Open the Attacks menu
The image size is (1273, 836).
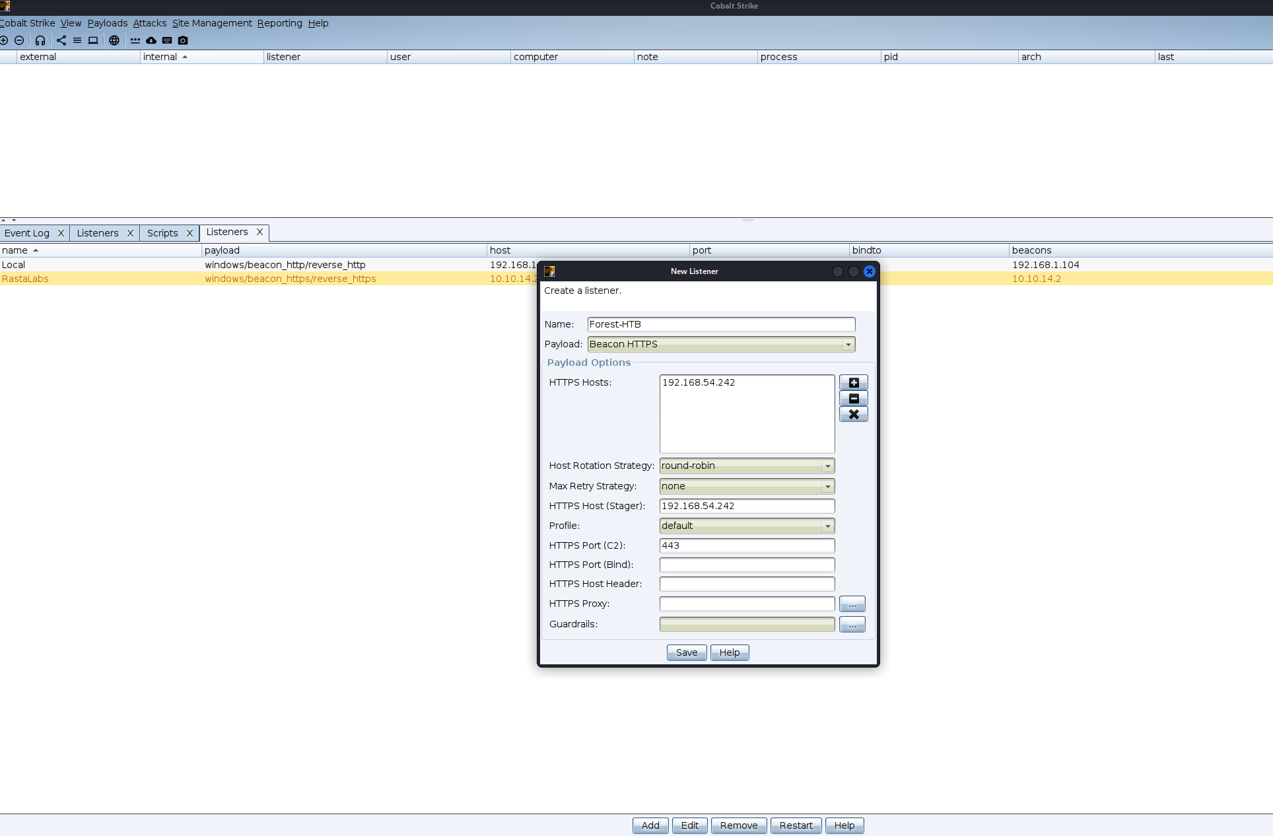click(150, 23)
